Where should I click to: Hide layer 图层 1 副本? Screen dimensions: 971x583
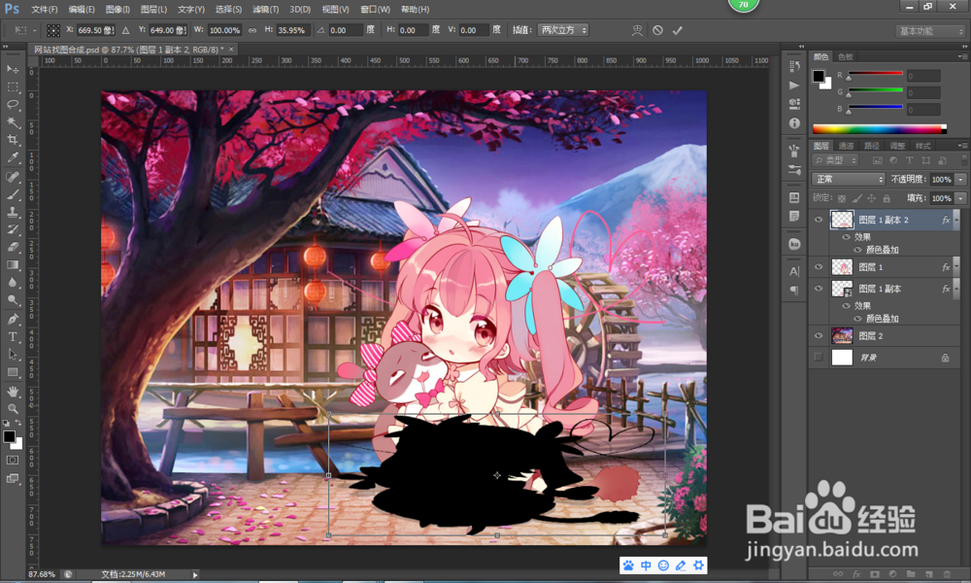click(818, 289)
